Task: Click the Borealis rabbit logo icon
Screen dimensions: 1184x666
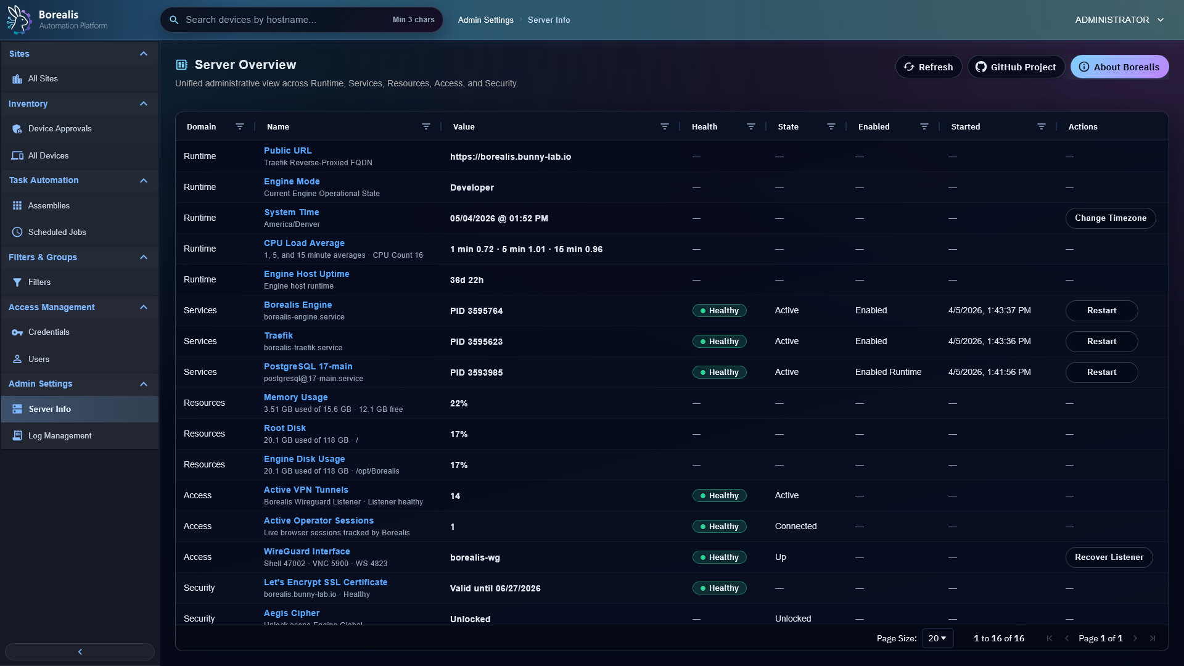Action: pos(19,19)
